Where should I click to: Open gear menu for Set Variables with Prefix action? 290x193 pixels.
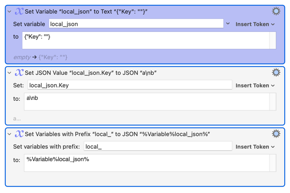(x=276, y=133)
